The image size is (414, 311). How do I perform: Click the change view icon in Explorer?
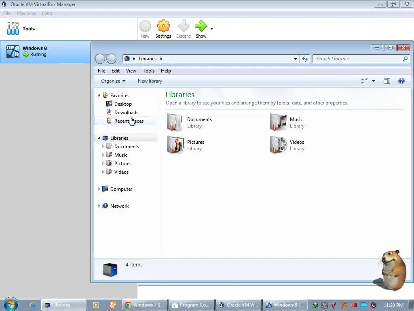click(x=365, y=81)
